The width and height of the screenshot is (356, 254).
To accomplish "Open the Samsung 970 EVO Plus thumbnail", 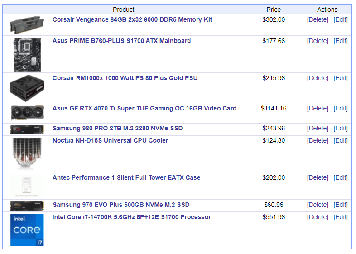I will pos(27,206).
